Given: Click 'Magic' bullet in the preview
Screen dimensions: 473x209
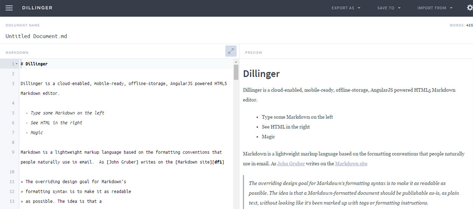Looking at the screenshot, I should (268, 137).
